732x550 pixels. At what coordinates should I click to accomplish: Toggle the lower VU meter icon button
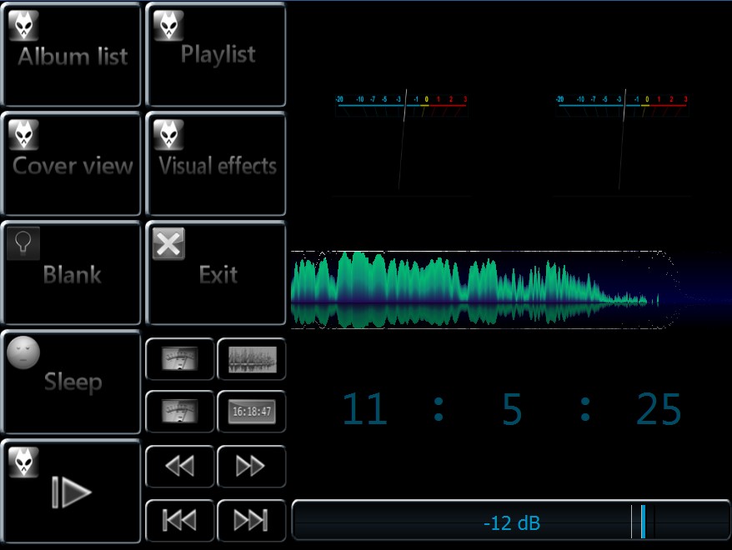[179, 411]
